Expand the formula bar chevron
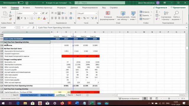Image resolution: width=189 pixels, height=106 pixels. click(x=186, y=27)
